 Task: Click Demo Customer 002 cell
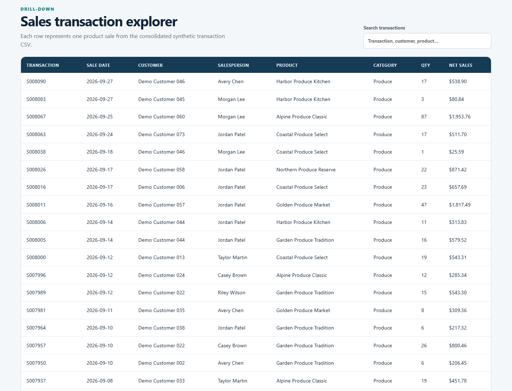[161, 363]
